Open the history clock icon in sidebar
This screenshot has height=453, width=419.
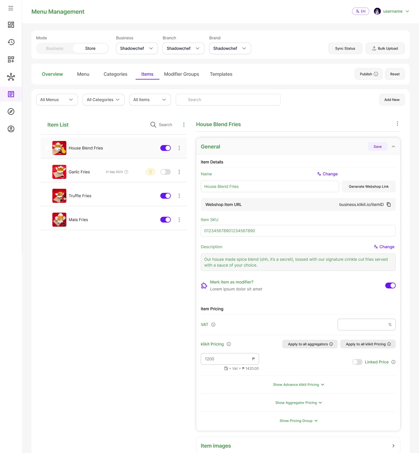click(11, 42)
